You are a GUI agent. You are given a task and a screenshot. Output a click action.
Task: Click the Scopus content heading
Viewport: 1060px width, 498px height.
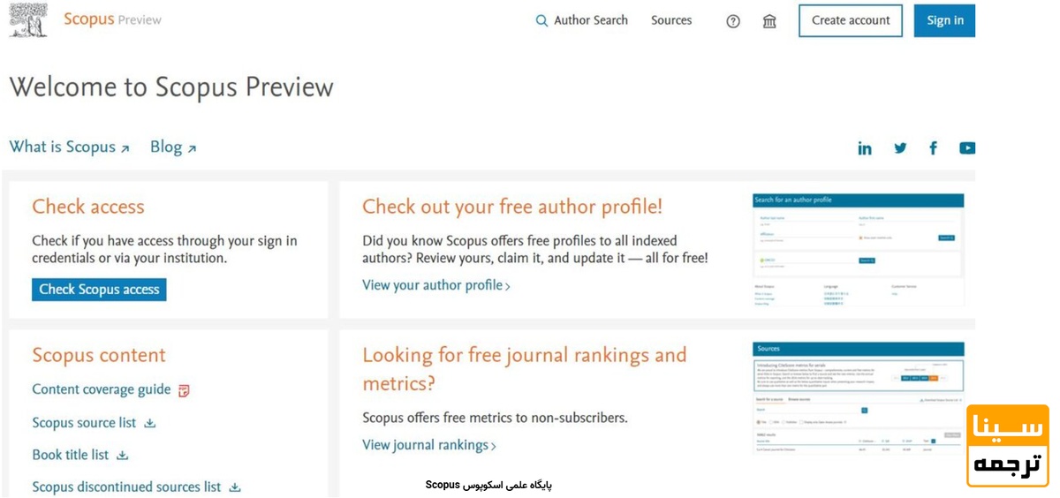(99, 355)
